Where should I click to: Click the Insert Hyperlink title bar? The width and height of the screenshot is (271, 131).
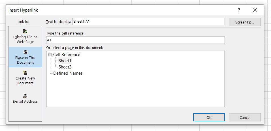(x=113, y=10)
